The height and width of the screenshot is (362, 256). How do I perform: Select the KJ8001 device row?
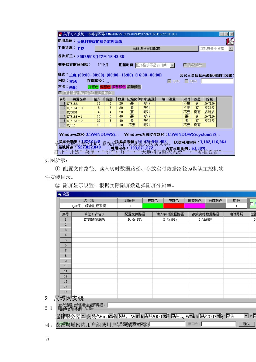click(x=137, y=112)
